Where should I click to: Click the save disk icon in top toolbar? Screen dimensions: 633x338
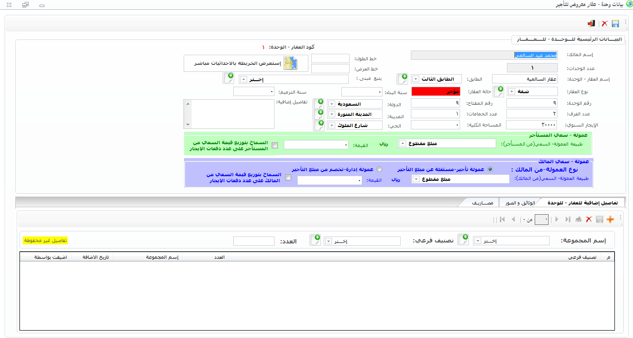click(x=615, y=24)
